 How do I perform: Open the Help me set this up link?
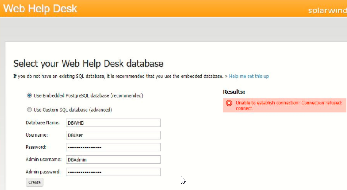pyautogui.click(x=249, y=76)
